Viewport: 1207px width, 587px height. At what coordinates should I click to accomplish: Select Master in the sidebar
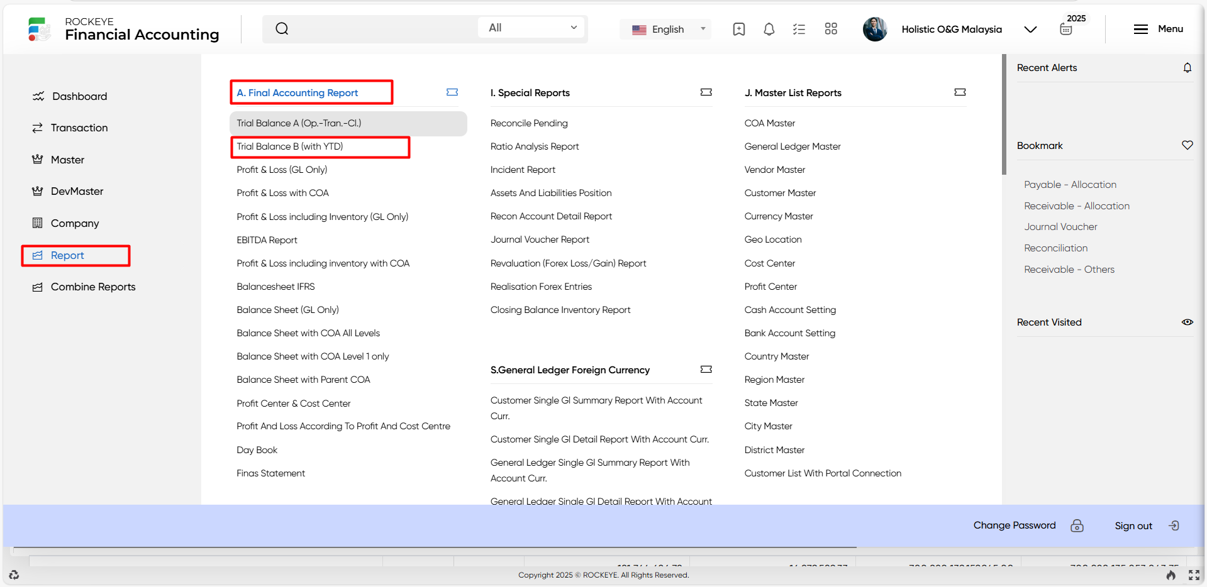coord(58,160)
